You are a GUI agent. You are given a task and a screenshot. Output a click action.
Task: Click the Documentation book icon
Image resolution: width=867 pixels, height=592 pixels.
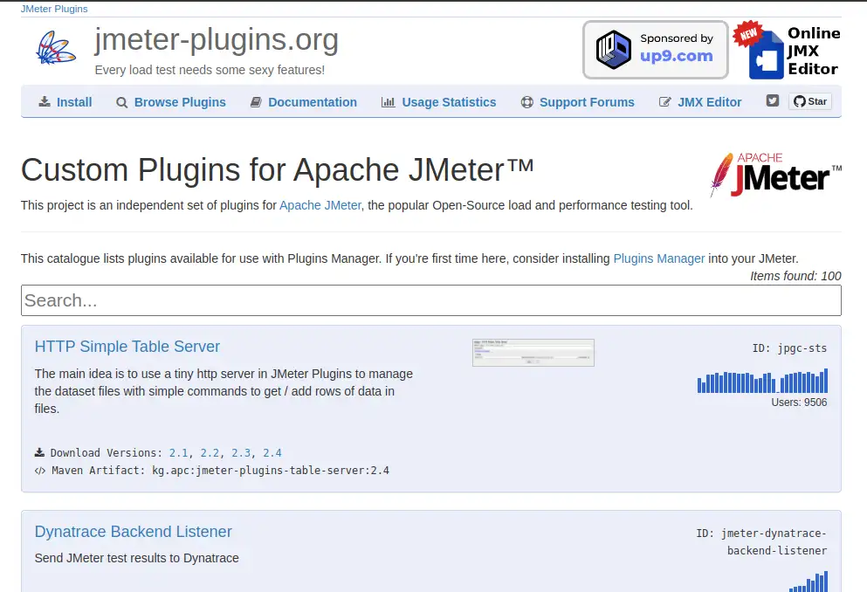point(256,102)
